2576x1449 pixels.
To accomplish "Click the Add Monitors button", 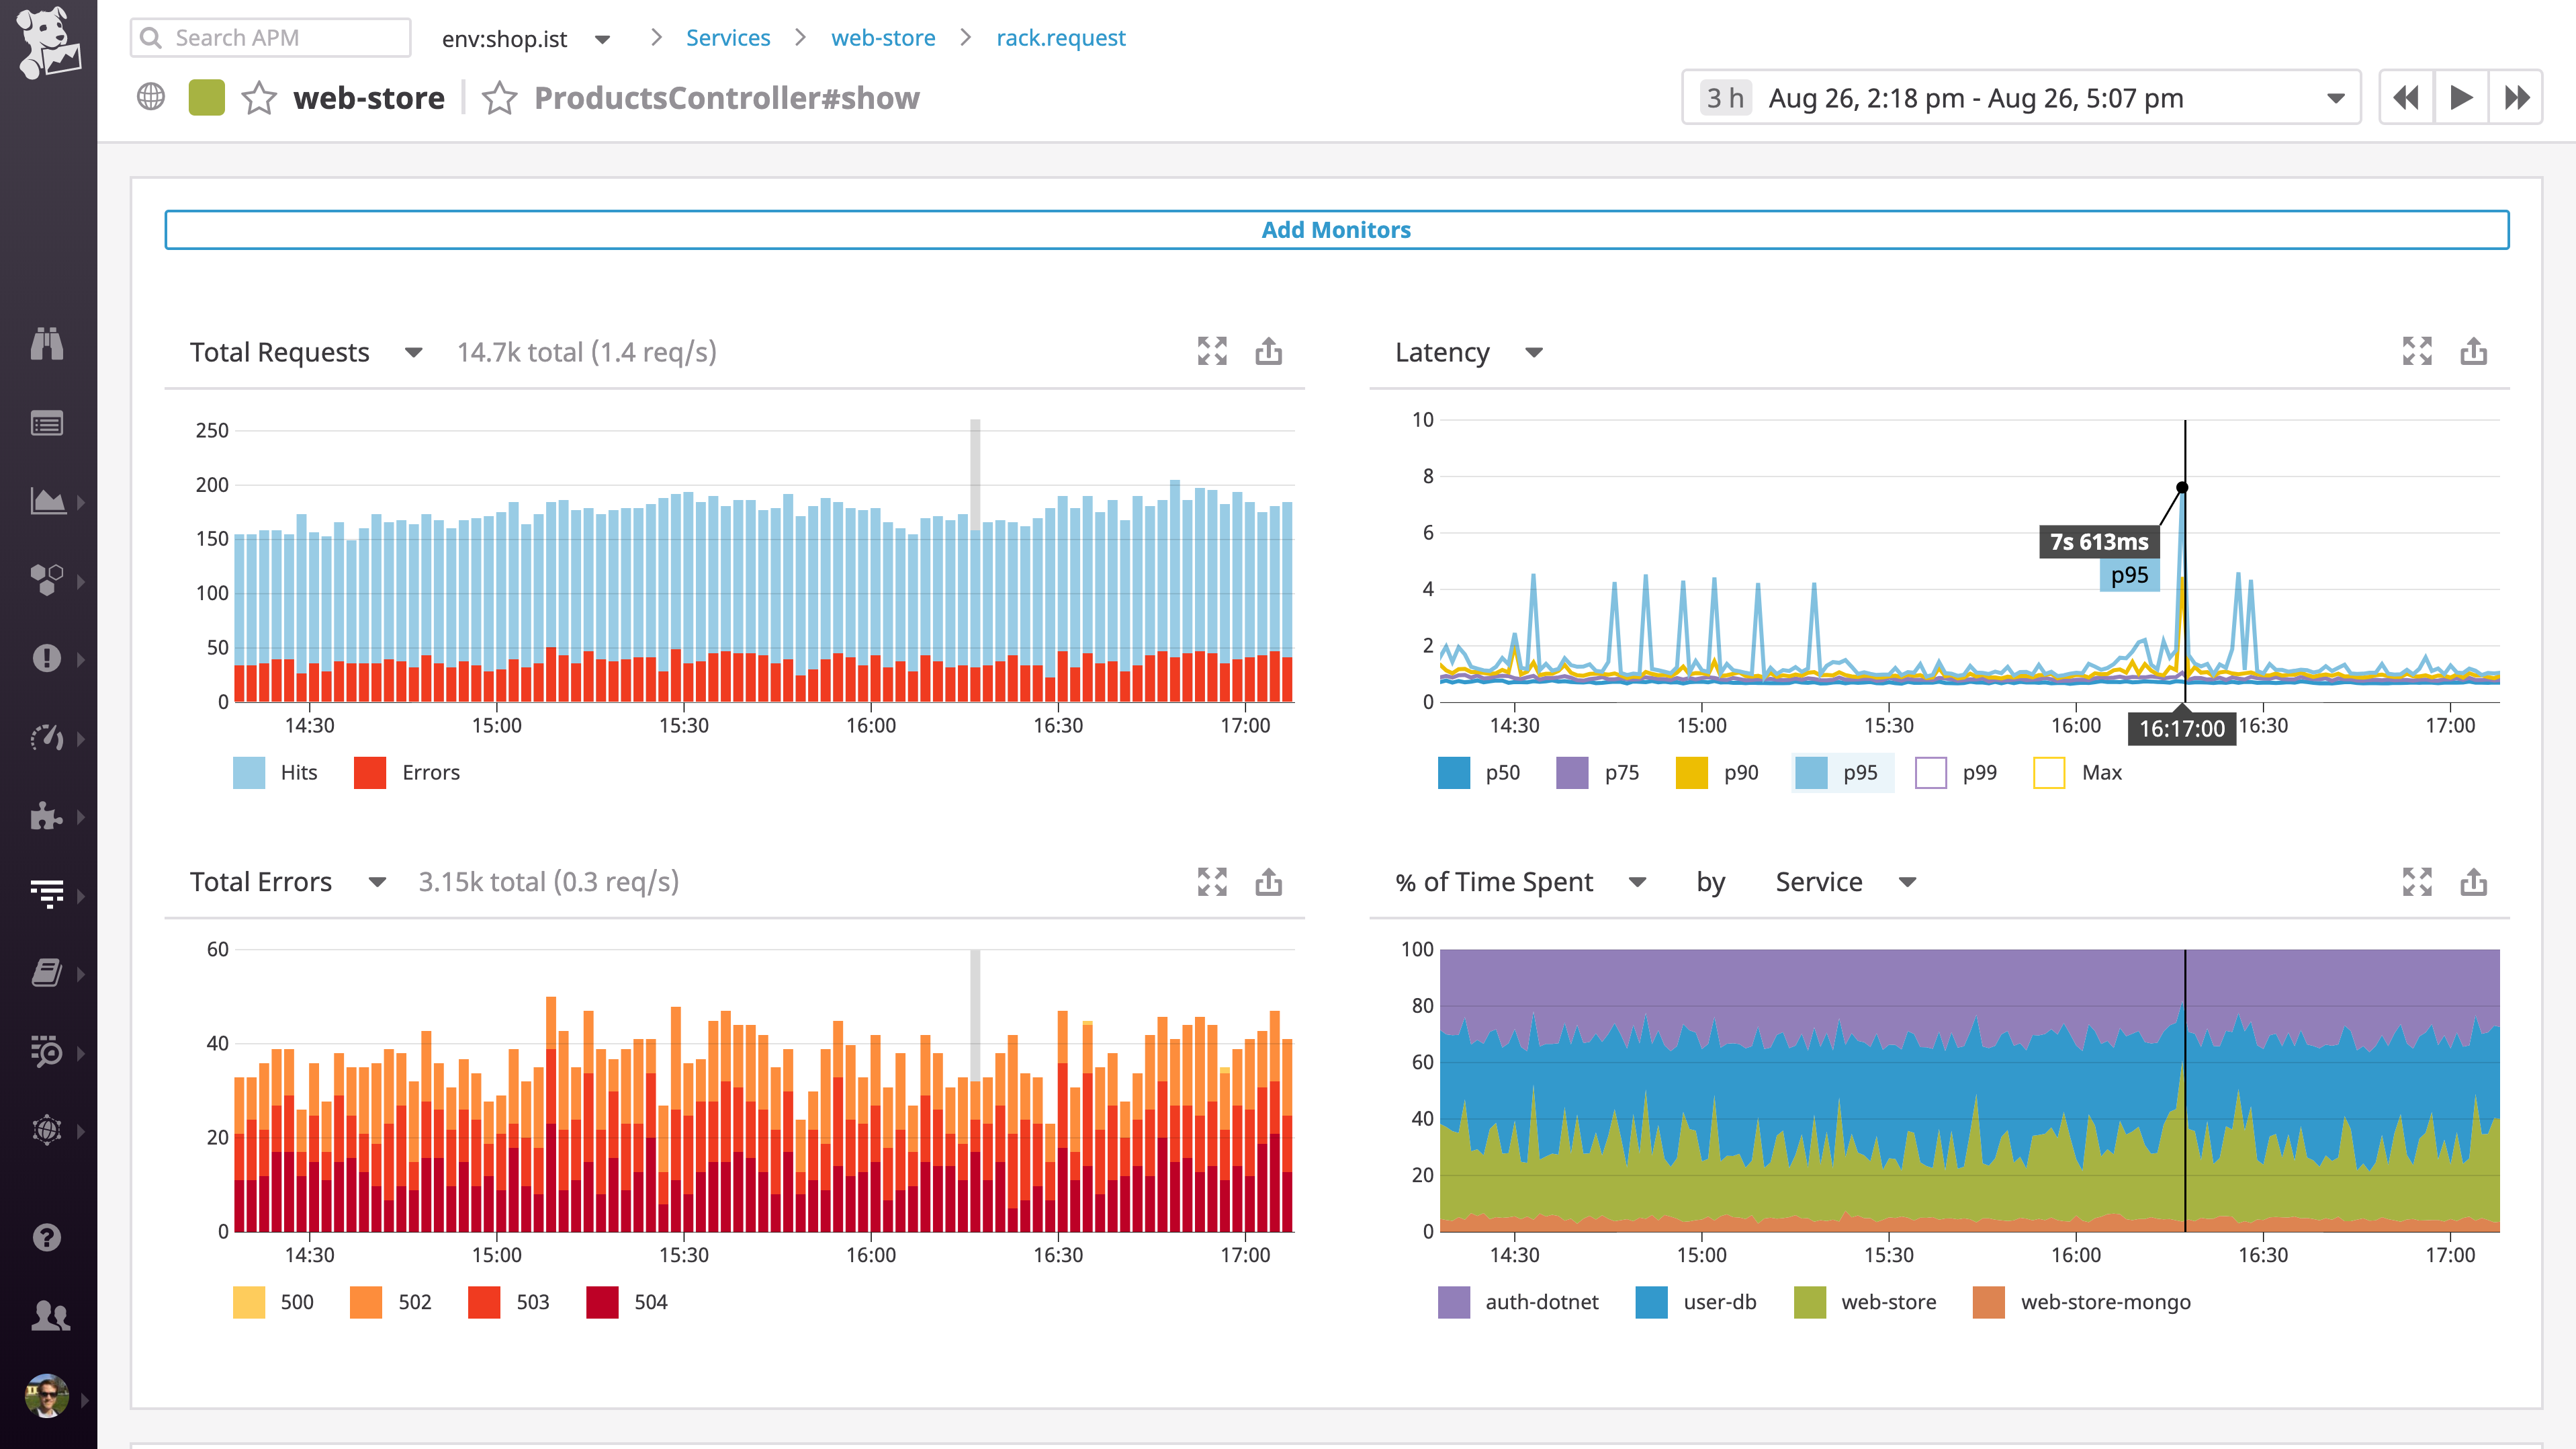I will [1337, 229].
